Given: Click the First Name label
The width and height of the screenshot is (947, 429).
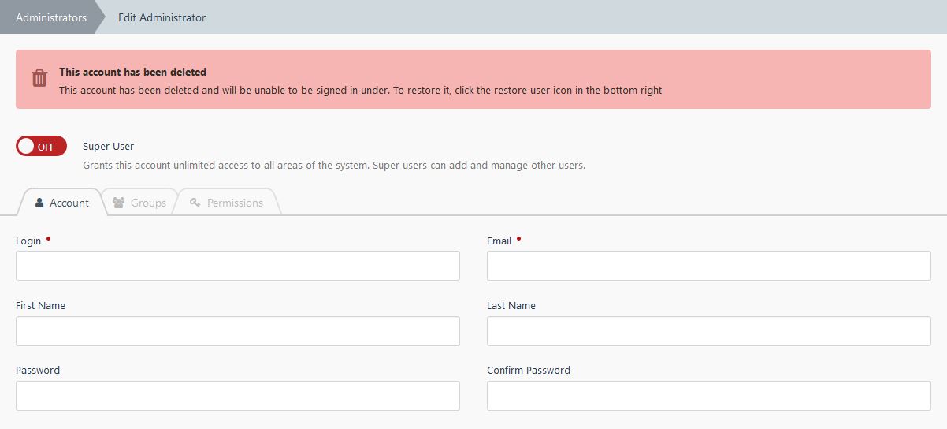Looking at the screenshot, I should coord(41,305).
